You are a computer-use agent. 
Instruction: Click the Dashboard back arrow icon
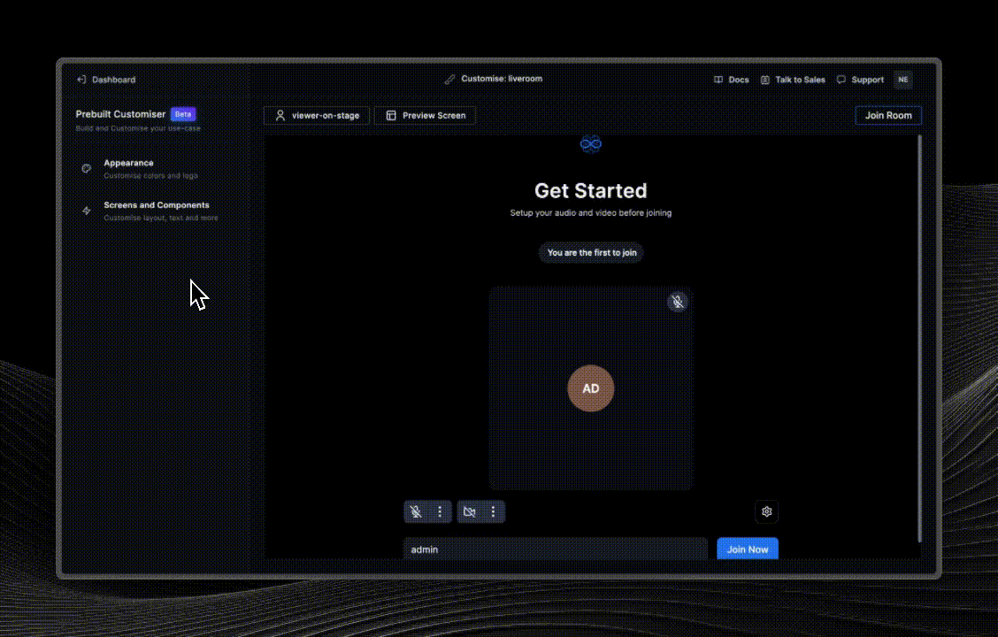point(81,80)
